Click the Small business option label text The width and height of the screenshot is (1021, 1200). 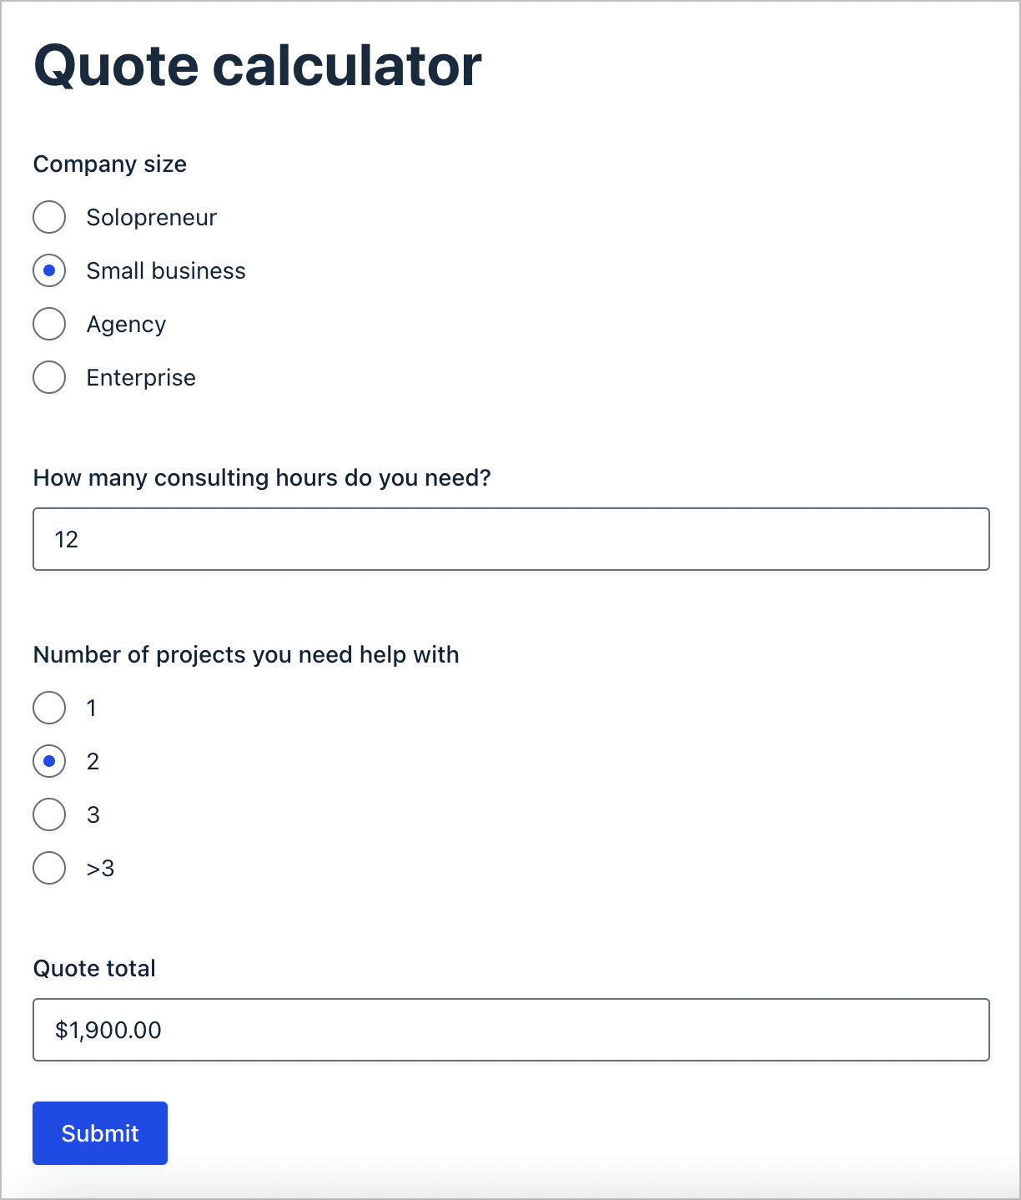(166, 270)
